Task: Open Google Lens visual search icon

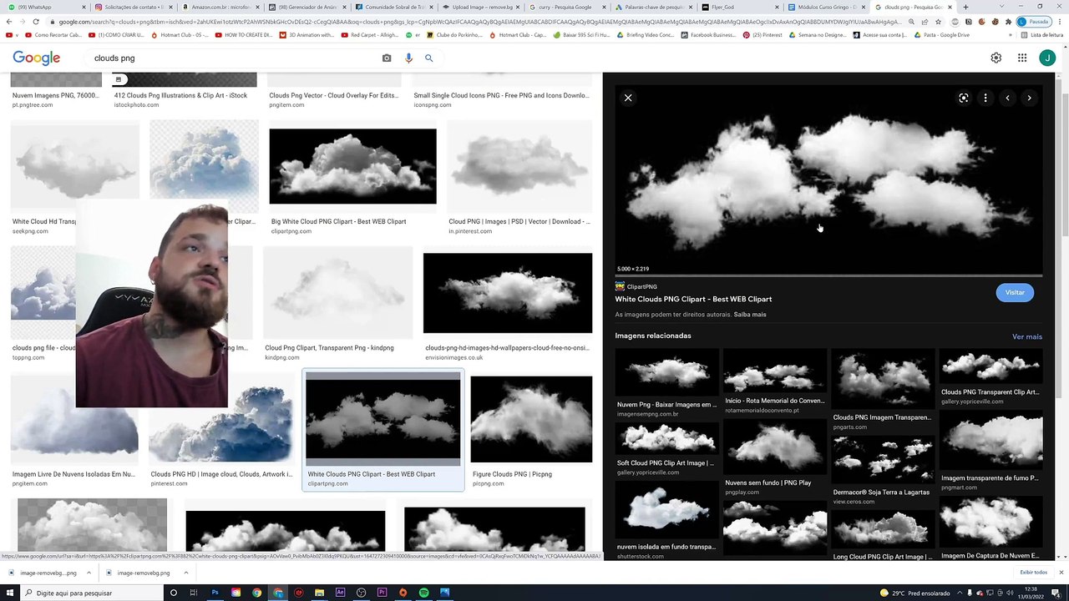Action: pyautogui.click(x=964, y=98)
